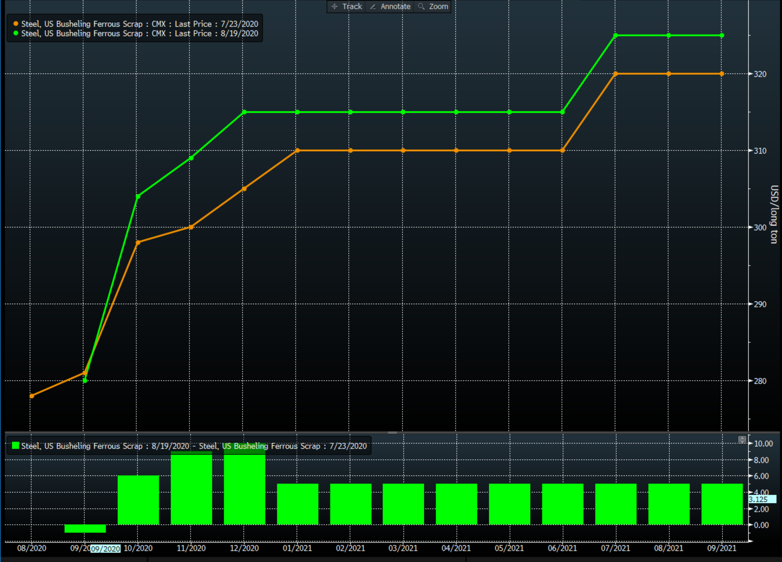The image size is (782, 562).
Task: Click the negative 09/2020 spread bar
Action: [85, 529]
